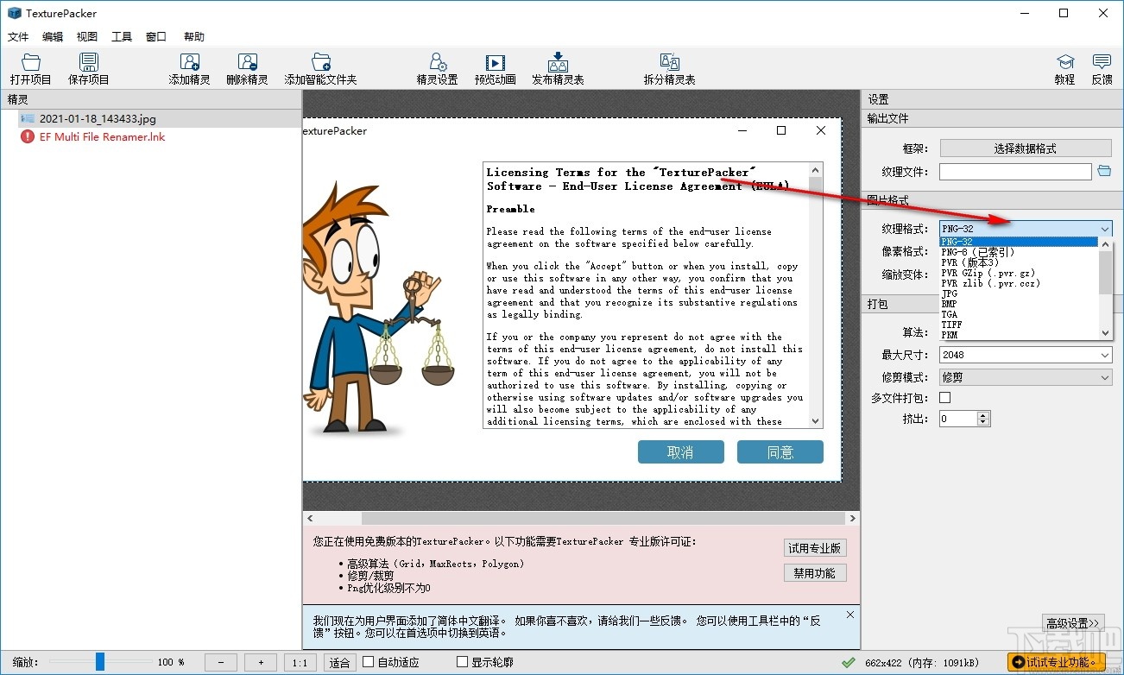Click the 同意 button in the sprite preview
This screenshot has height=675, width=1124.
780,452
